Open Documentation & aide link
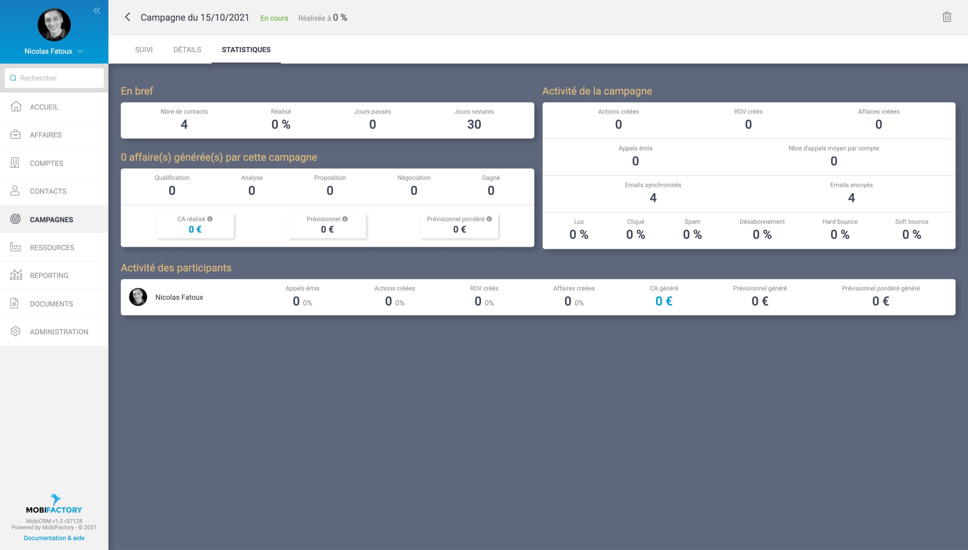The height and width of the screenshot is (550, 968). click(x=54, y=538)
